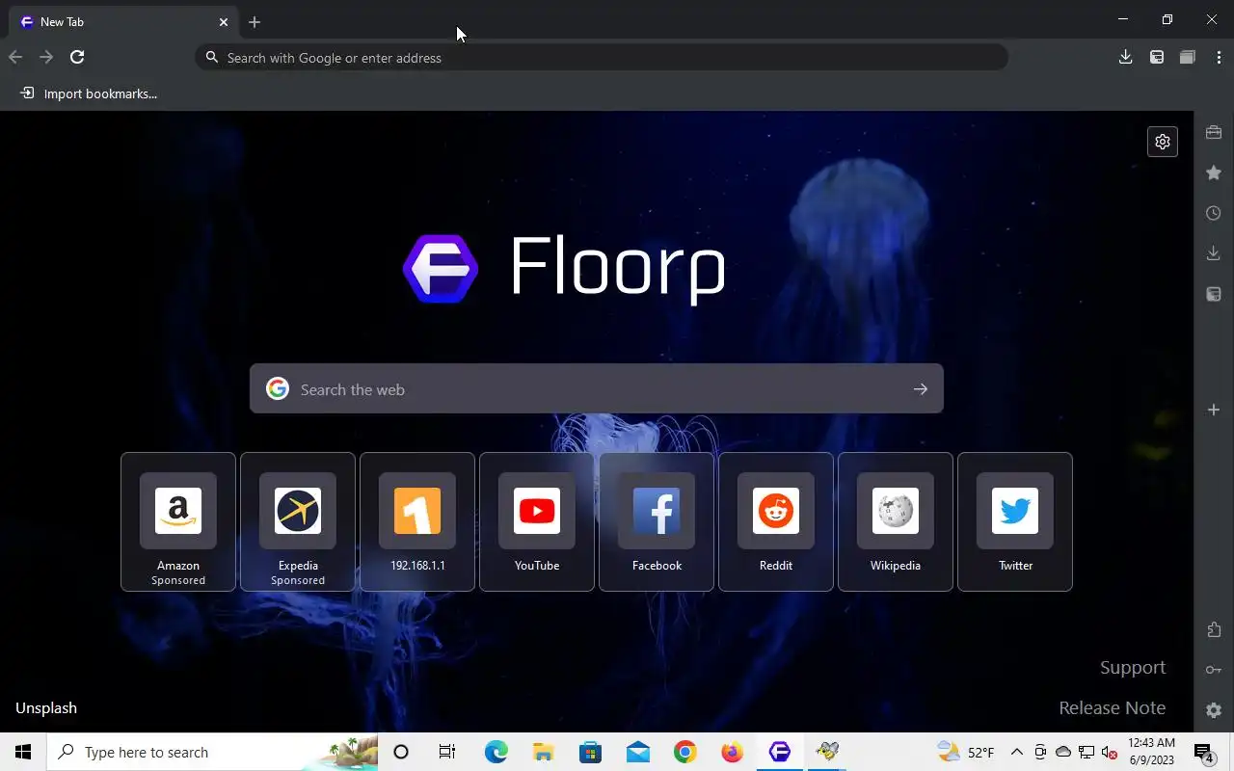Open passwords key icon in sidebar

pyautogui.click(x=1214, y=670)
